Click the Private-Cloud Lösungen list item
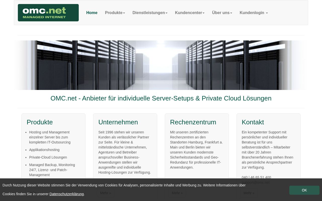Viewport: 322px width, 201px height. (48, 157)
